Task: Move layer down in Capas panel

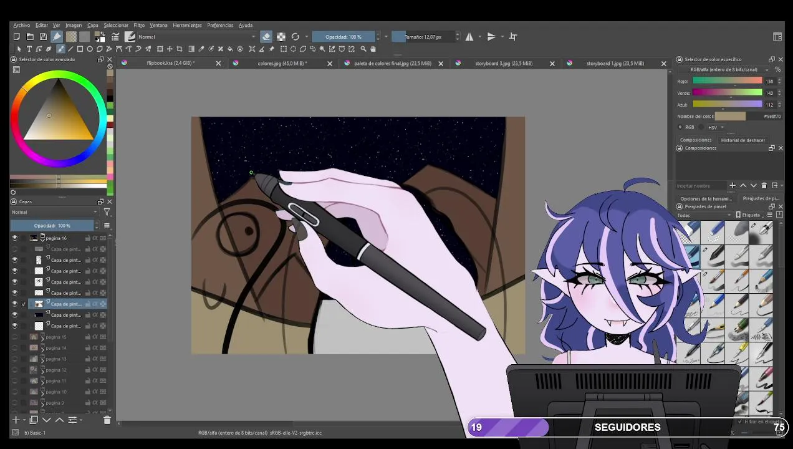Action: (46, 420)
